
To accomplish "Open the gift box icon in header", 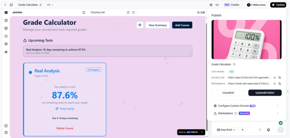I will [211, 5].
